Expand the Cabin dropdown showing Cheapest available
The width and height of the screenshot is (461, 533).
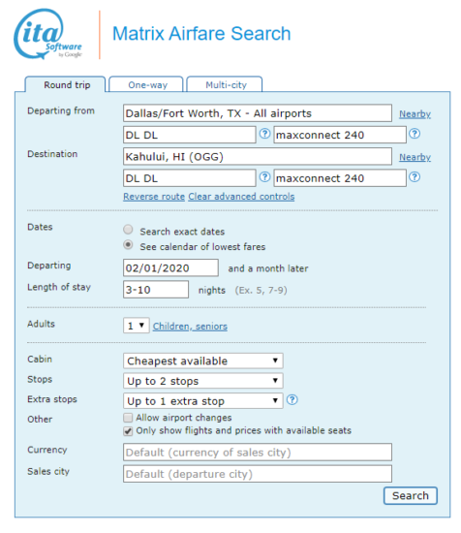(203, 361)
